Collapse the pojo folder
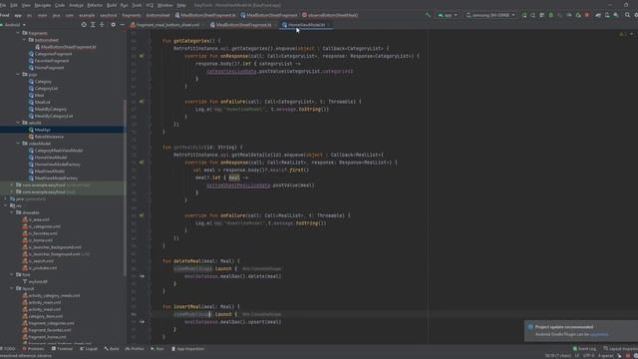The image size is (638, 359). tap(18, 75)
